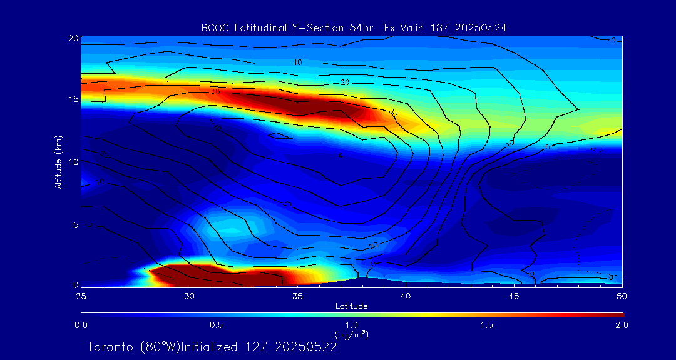The width and height of the screenshot is (676, 360).
Task: Click the colorbar value label 0.0
Action: pyautogui.click(x=81, y=325)
